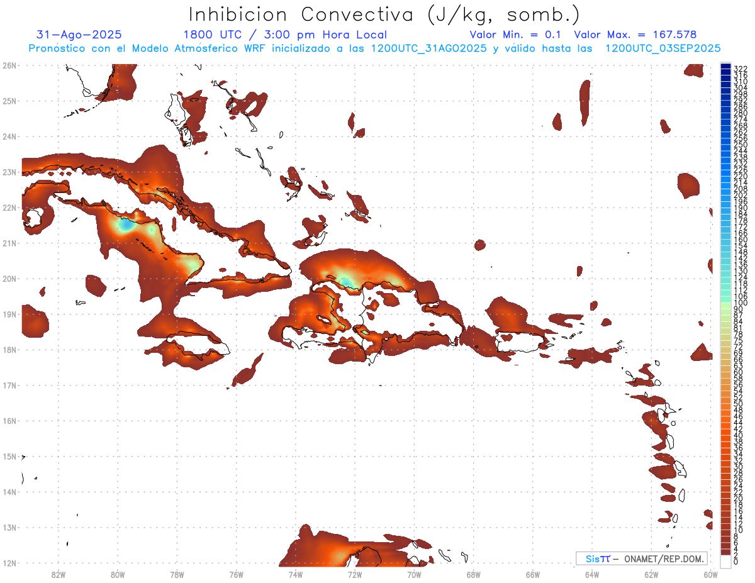Click the '0' value at the scale bottom
Image resolution: width=755 pixels, height=583 pixels.
736,562
